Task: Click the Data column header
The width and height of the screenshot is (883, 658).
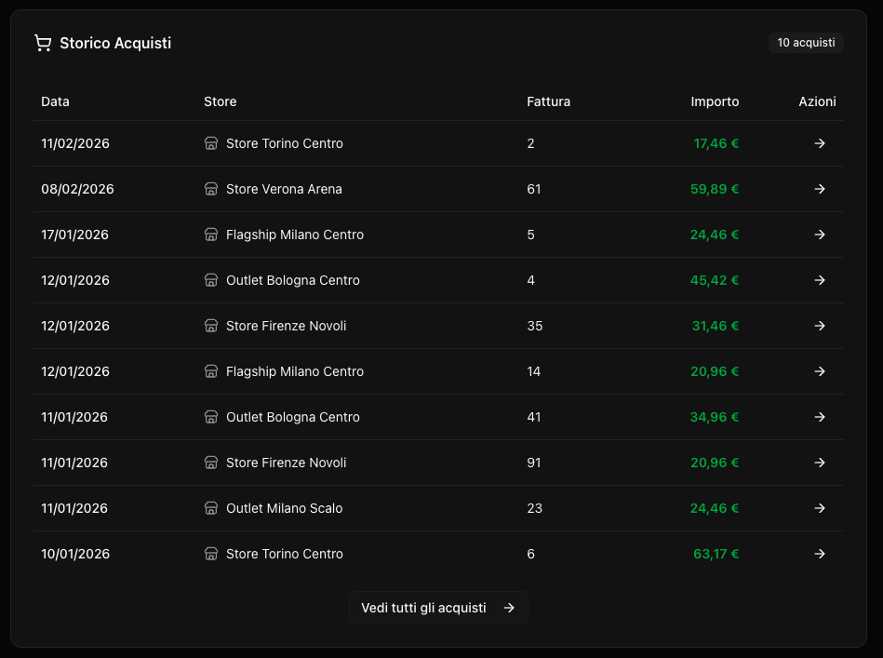Action: tap(55, 101)
